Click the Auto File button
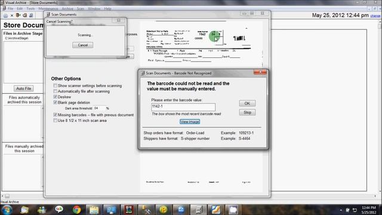The image size is (382, 215). pos(23,88)
